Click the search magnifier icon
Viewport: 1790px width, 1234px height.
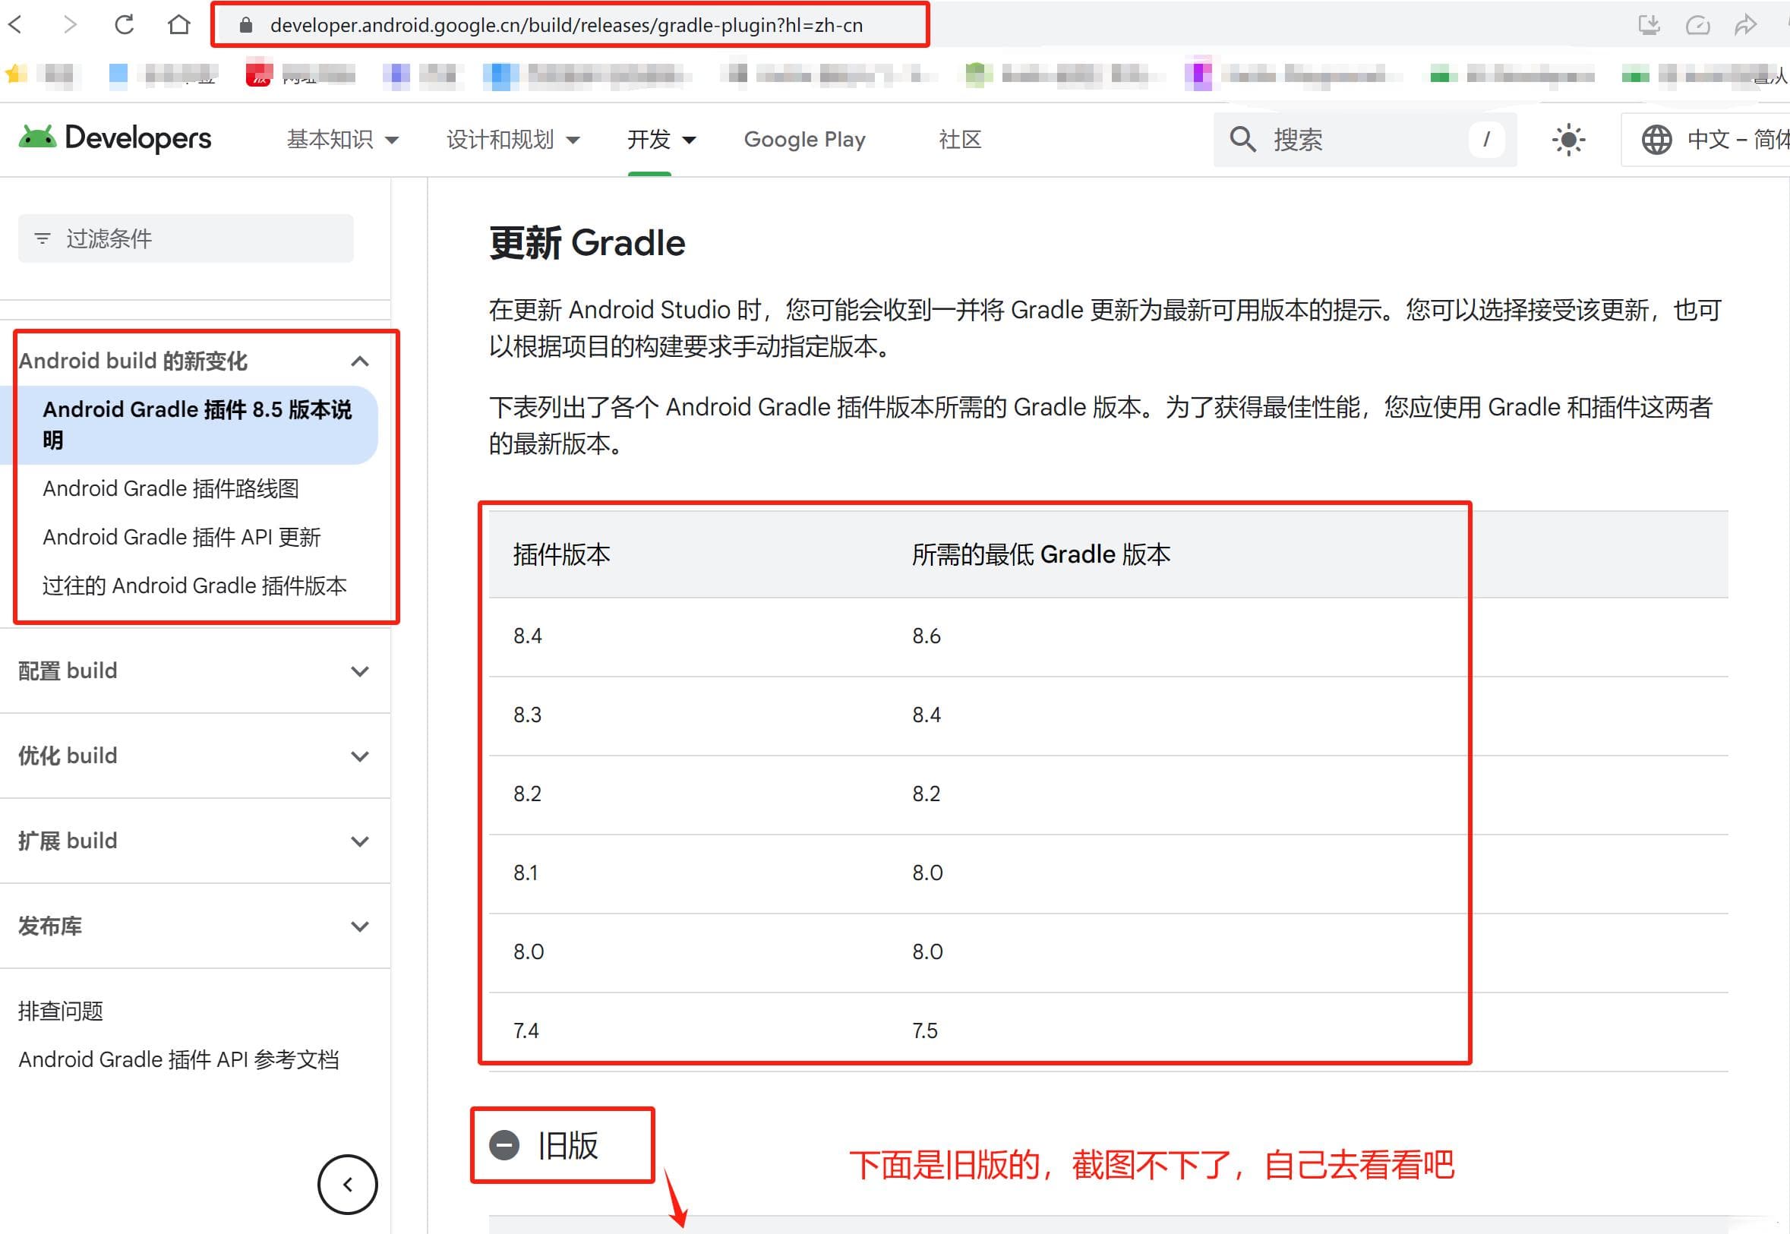pyautogui.click(x=1242, y=139)
